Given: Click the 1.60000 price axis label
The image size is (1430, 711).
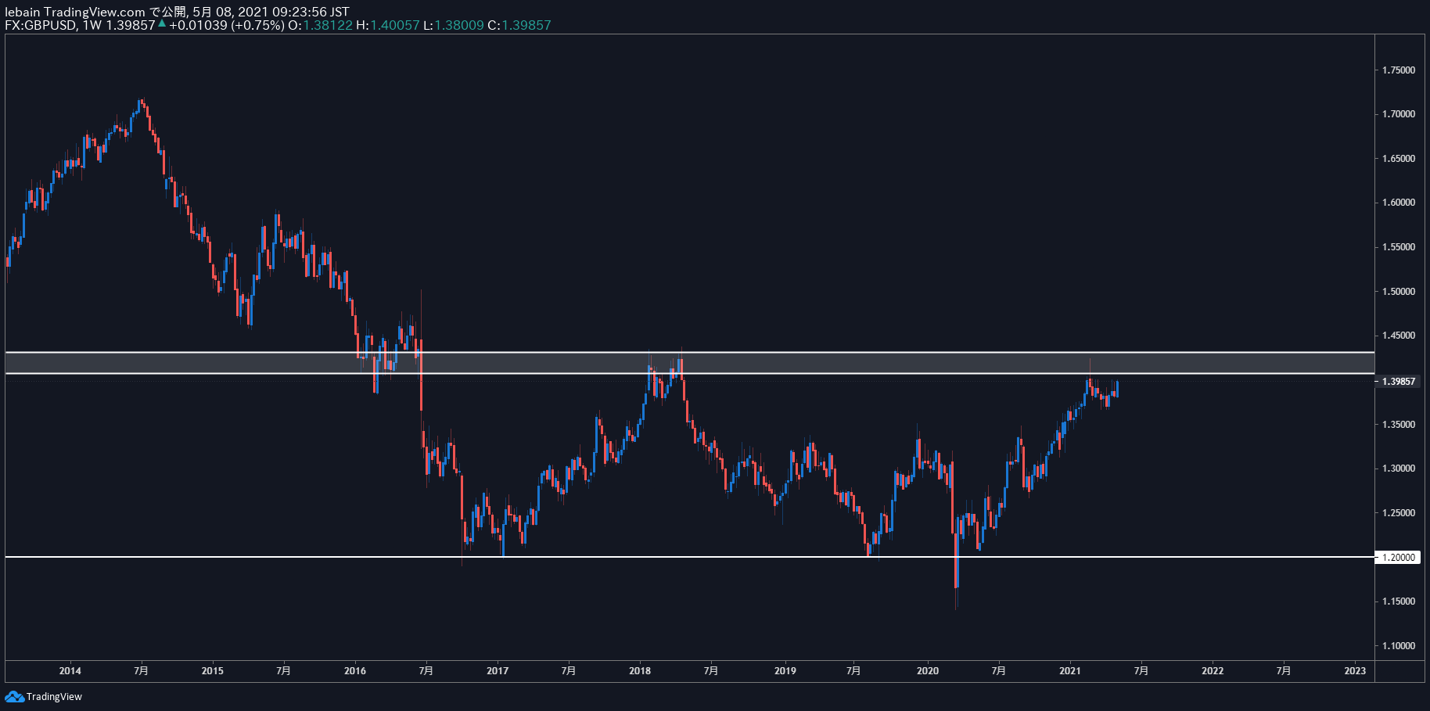Looking at the screenshot, I should (x=1399, y=203).
